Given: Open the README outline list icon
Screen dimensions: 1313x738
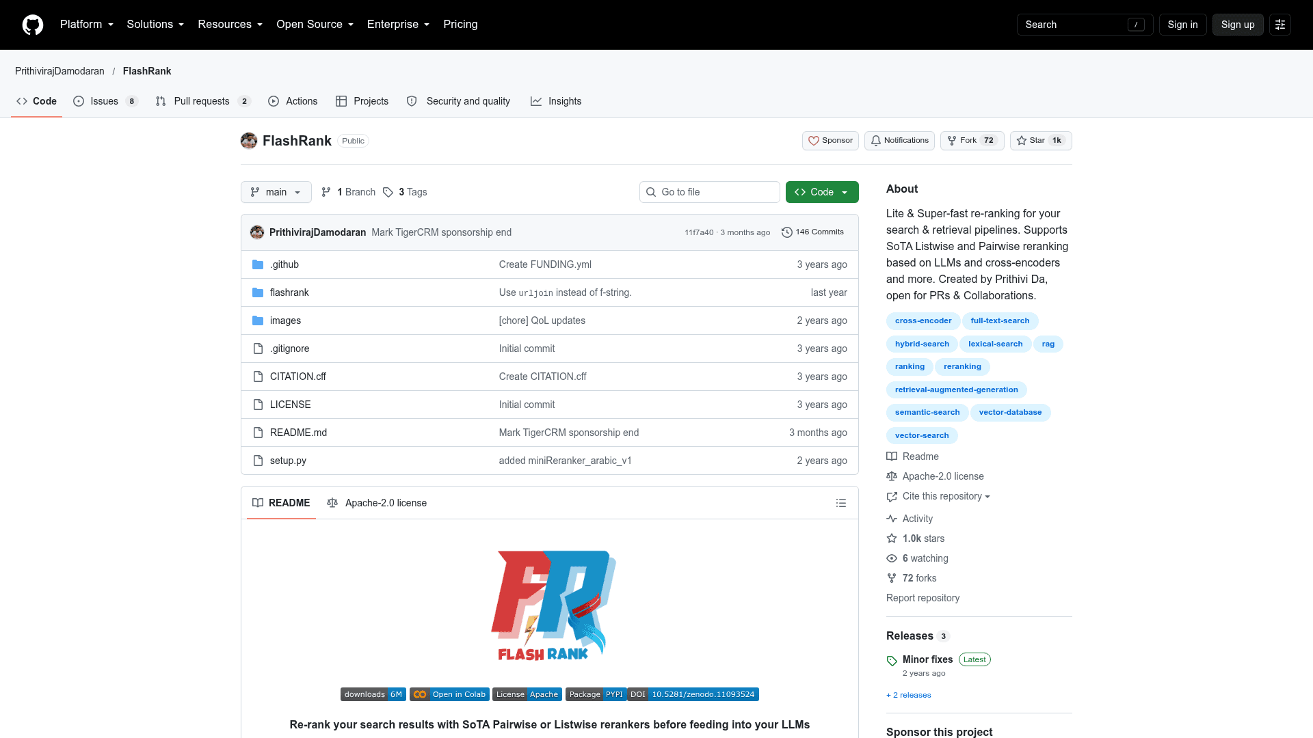Looking at the screenshot, I should tap(841, 503).
